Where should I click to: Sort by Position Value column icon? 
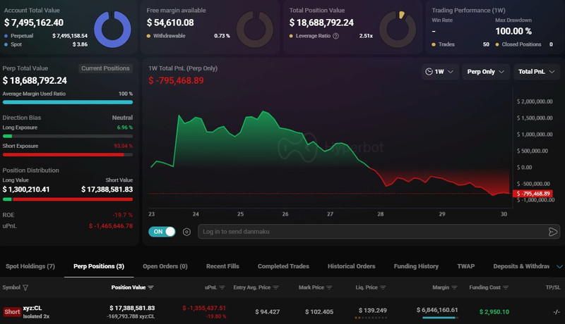point(151,287)
